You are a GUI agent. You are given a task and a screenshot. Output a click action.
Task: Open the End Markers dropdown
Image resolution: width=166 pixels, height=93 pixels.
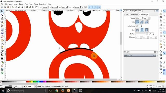(156, 37)
